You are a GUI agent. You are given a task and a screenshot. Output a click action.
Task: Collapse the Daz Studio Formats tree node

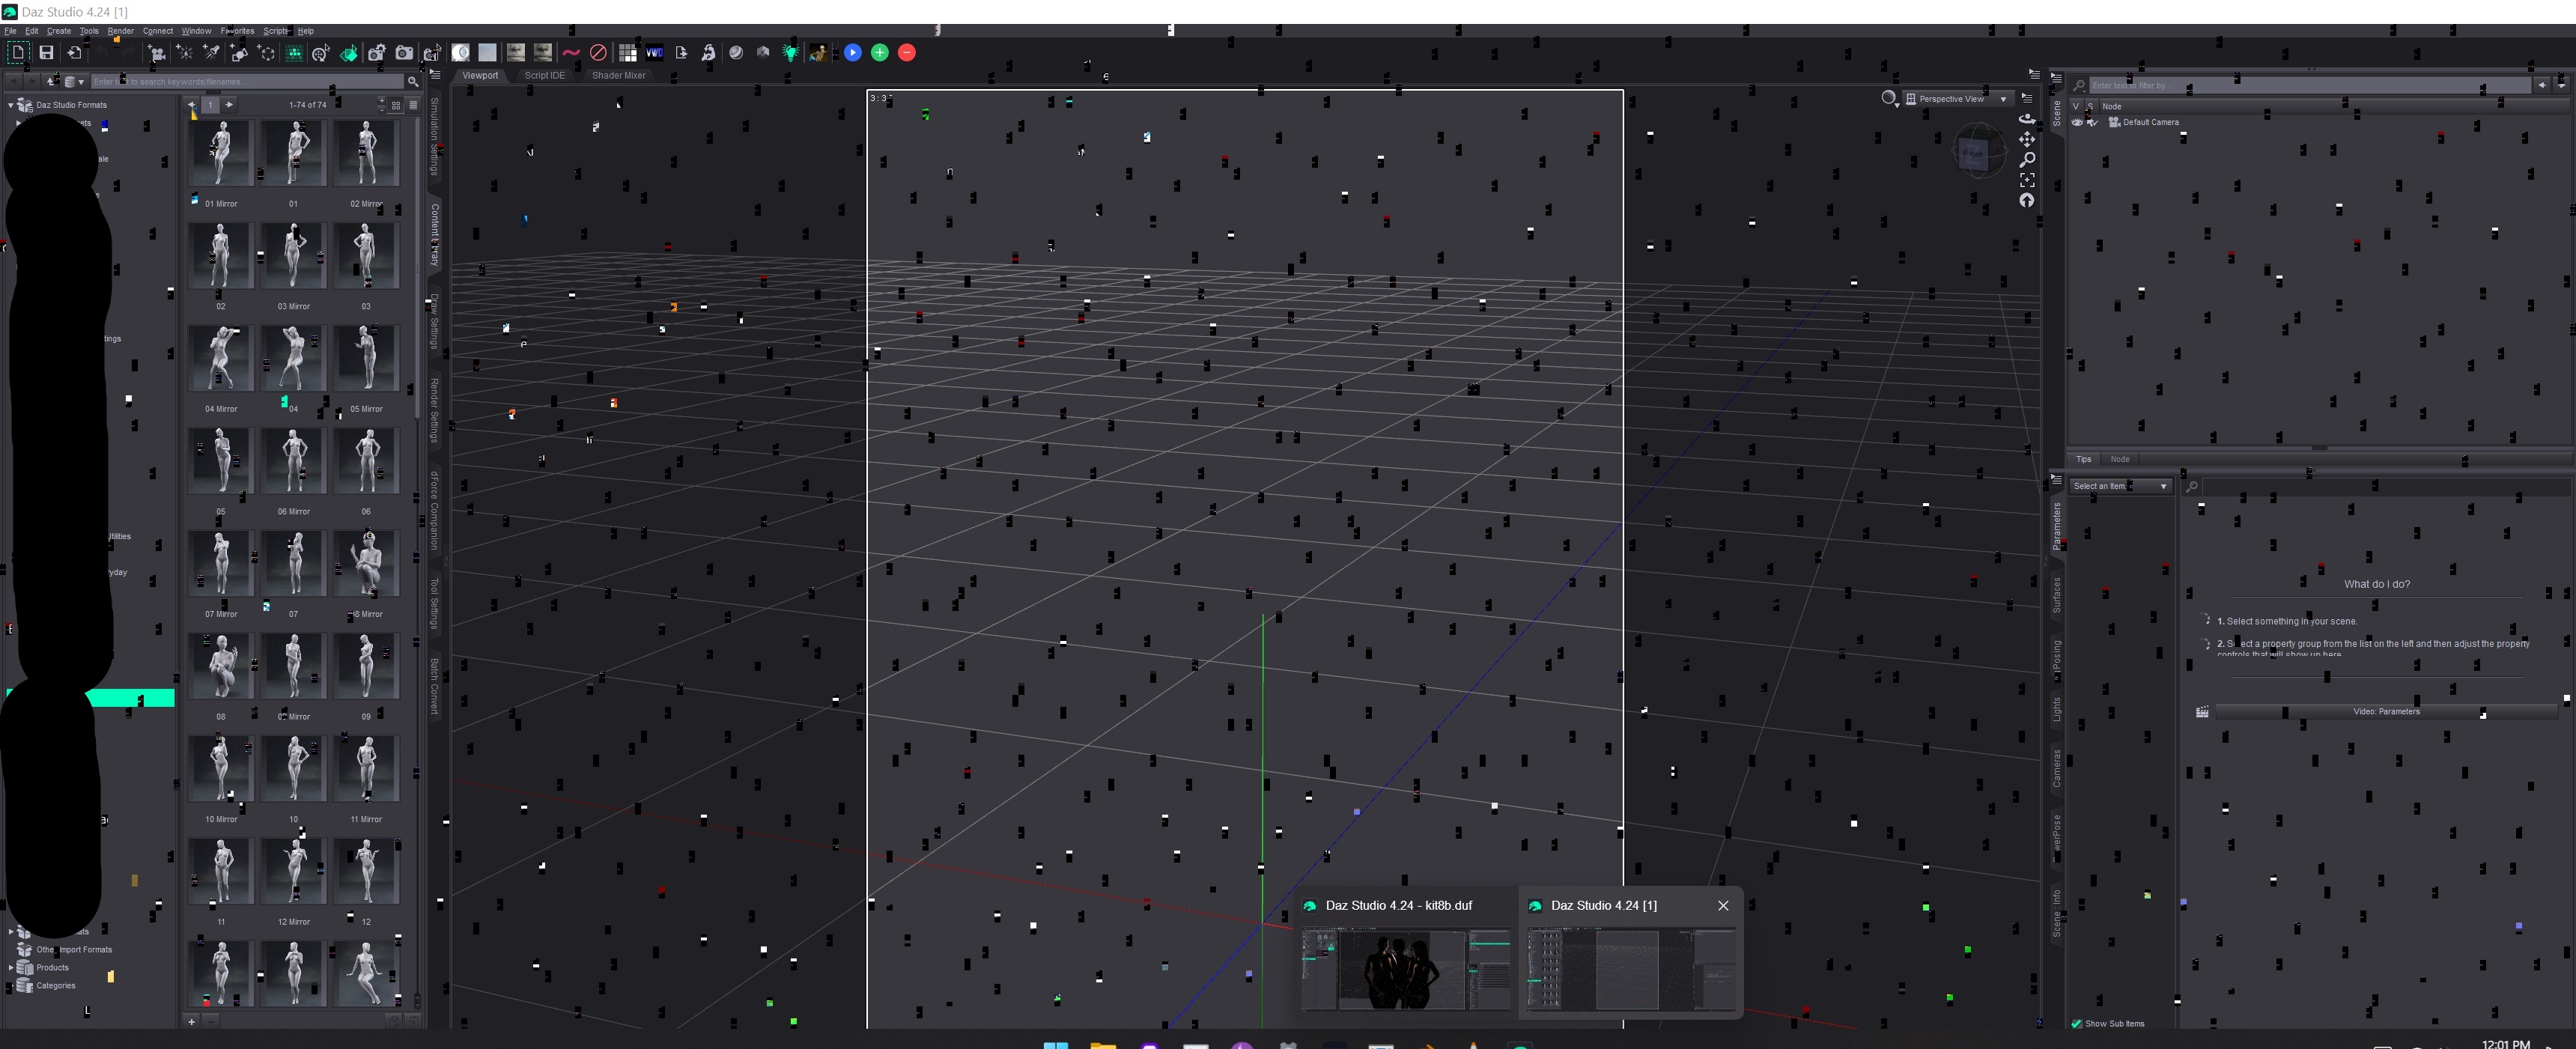(x=11, y=105)
